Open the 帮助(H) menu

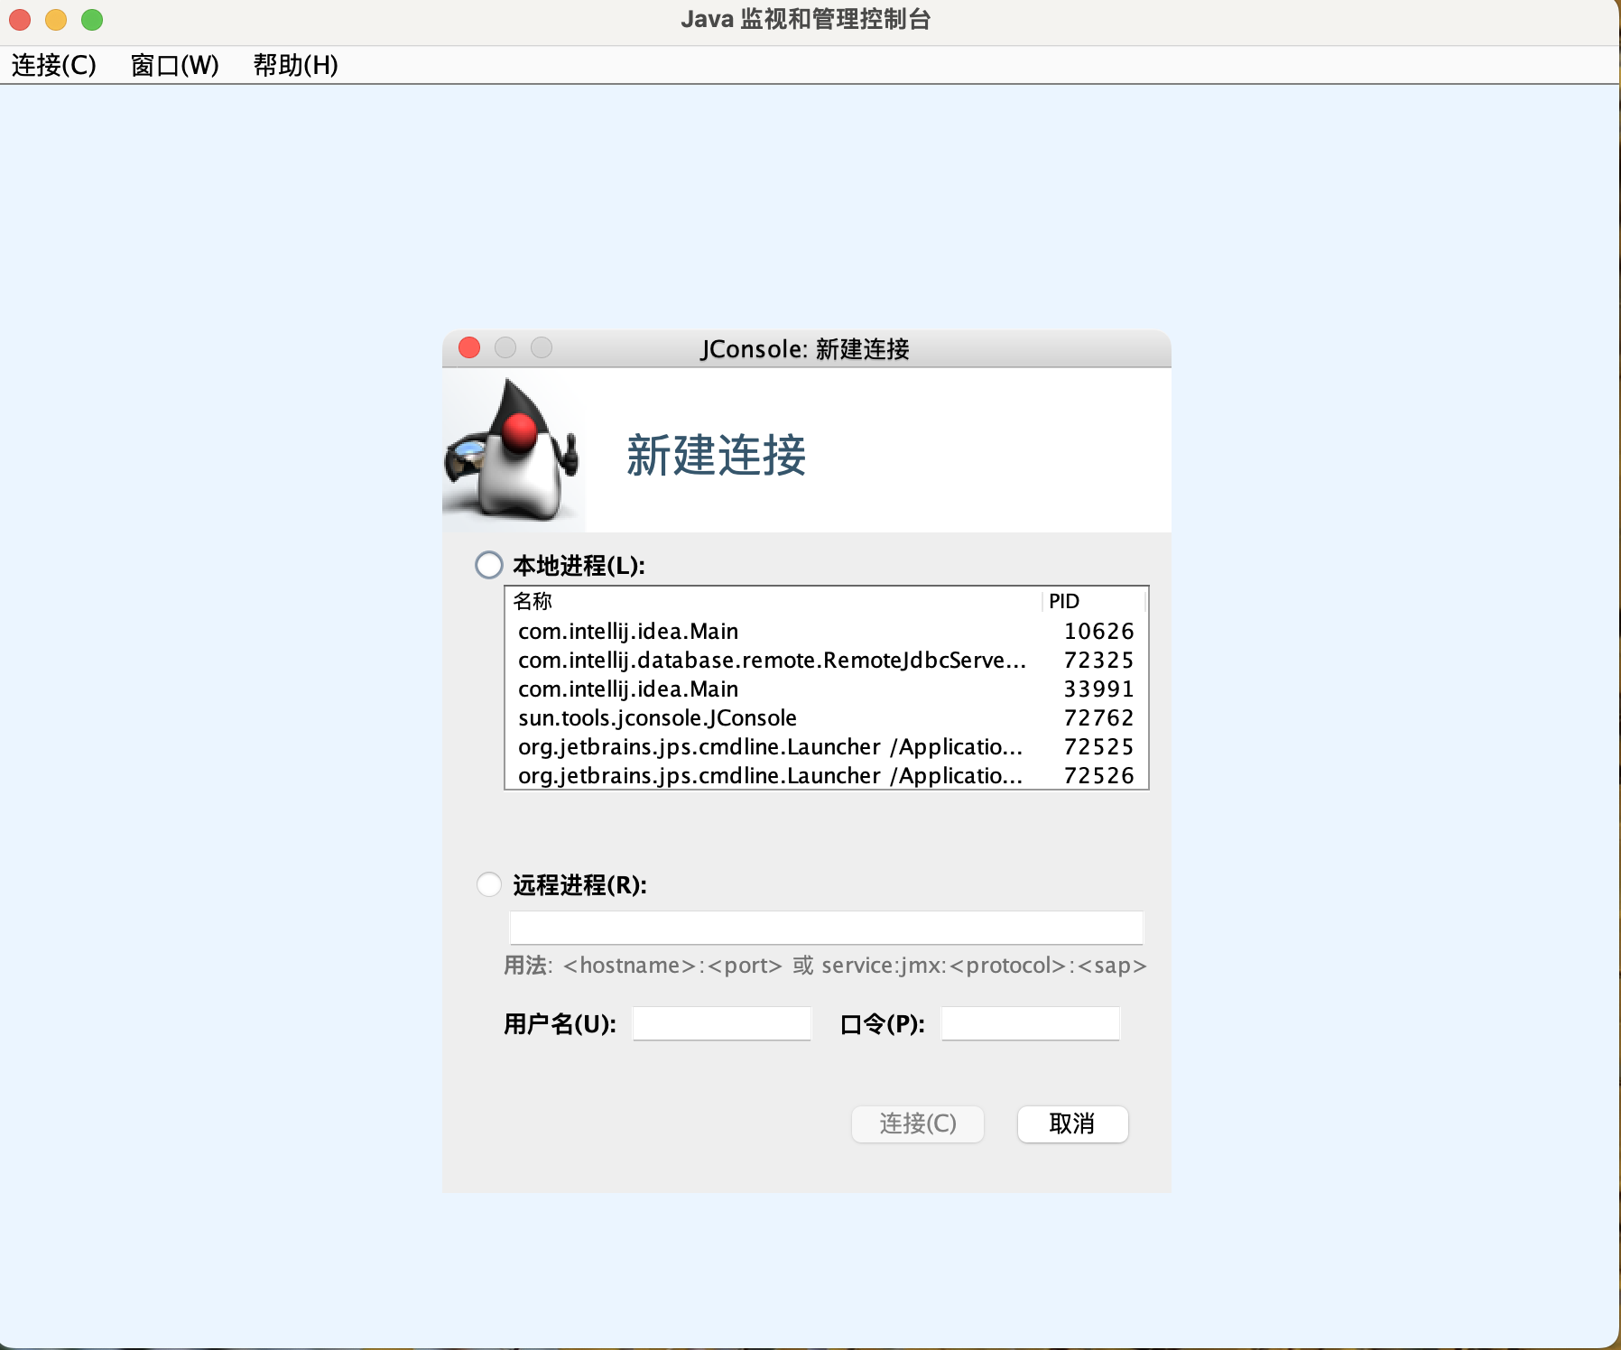click(x=296, y=65)
